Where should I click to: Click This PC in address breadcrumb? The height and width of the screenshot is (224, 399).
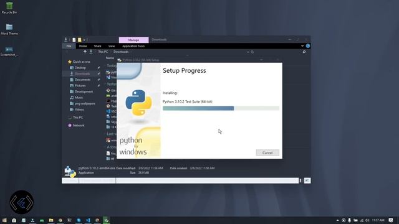point(103,52)
